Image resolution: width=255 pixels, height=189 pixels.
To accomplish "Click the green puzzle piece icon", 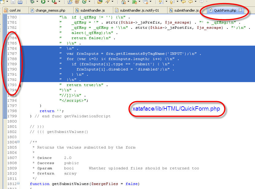I will 134,2.
